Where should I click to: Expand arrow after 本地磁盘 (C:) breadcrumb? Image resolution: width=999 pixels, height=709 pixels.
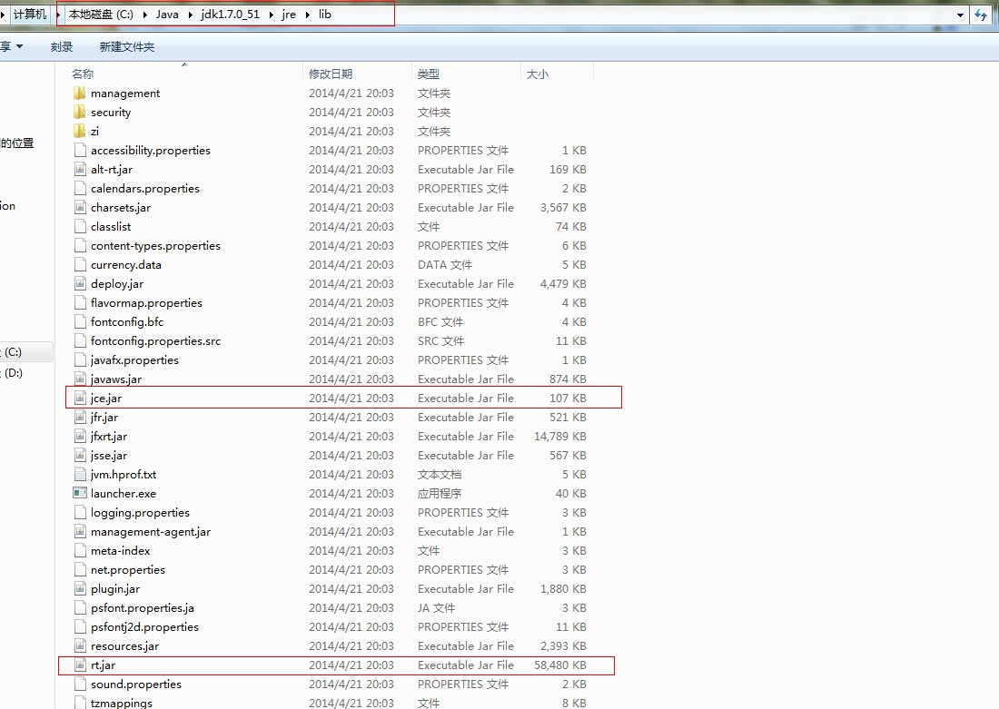tap(144, 15)
